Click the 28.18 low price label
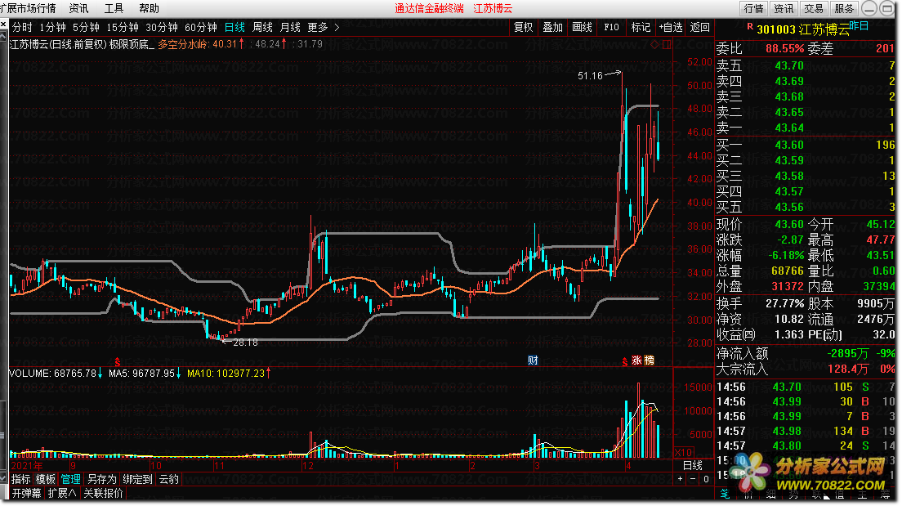902x506 pixels. click(245, 343)
